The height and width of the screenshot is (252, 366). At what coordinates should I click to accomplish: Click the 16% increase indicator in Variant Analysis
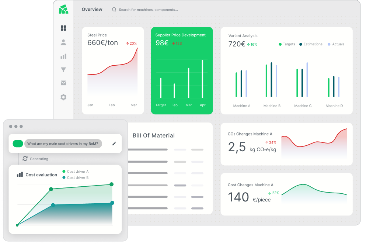(x=252, y=44)
